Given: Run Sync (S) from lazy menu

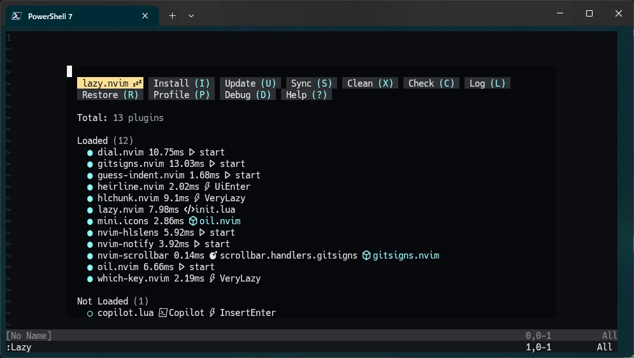Looking at the screenshot, I should click(x=312, y=83).
